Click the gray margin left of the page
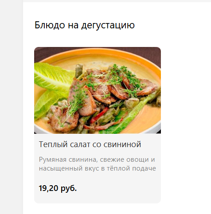The height and width of the screenshot is (214, 211). (12, 107)
